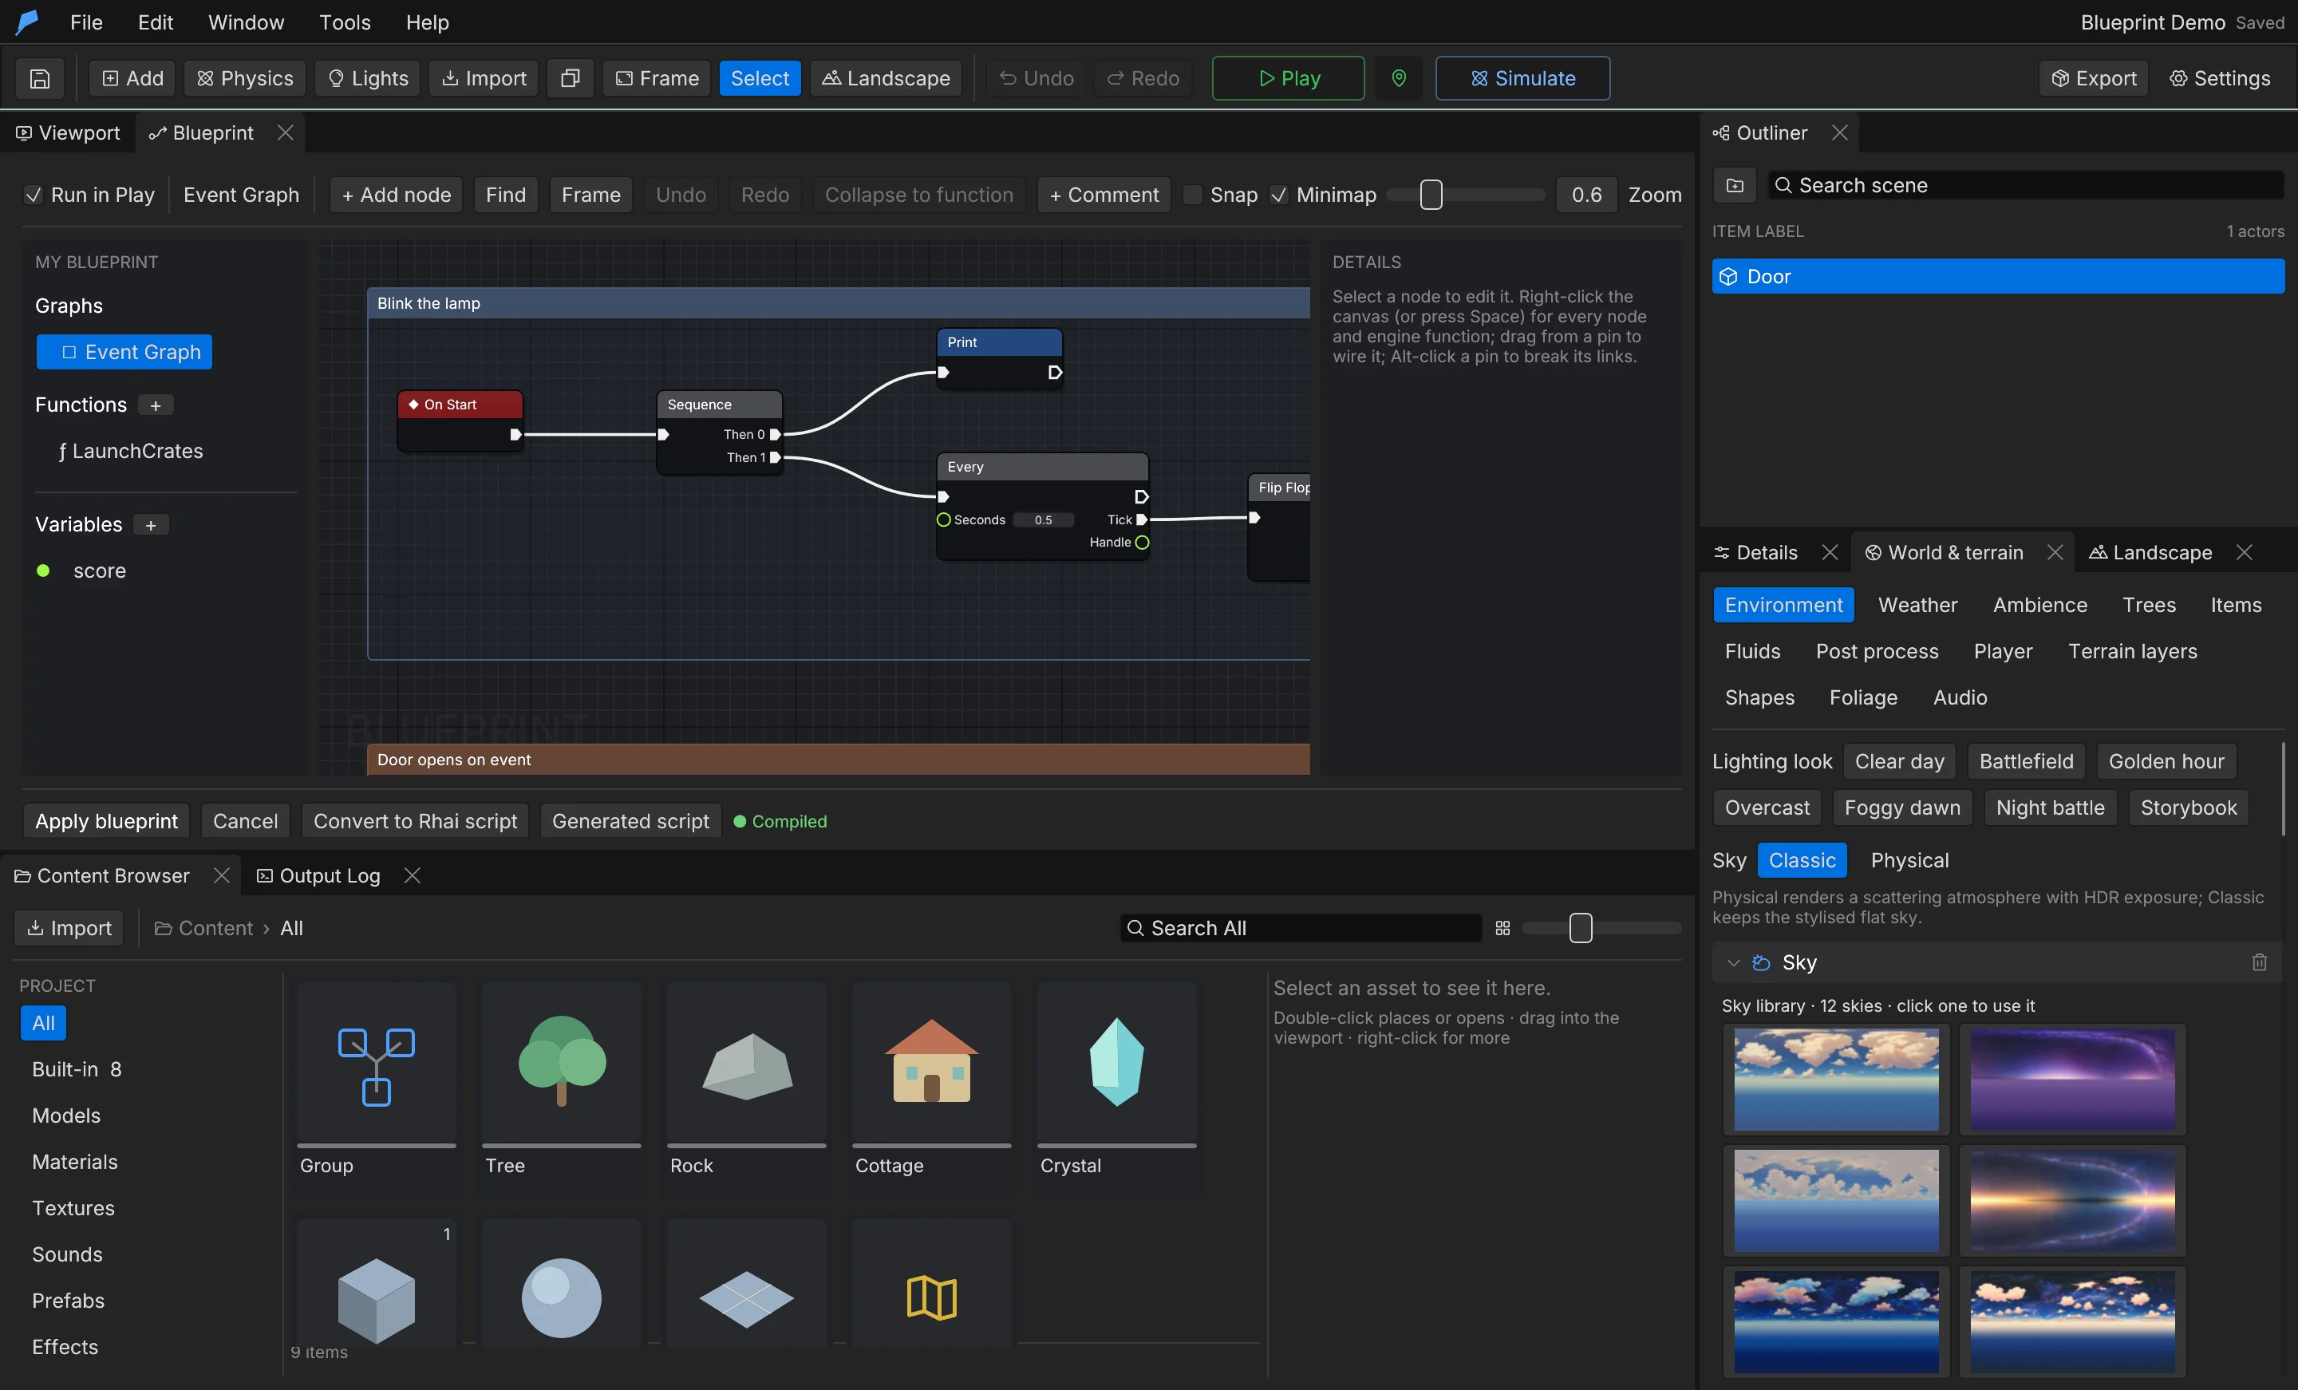The width and height of the screenshot is (2298, 1390).
Task: Select the Select tool toggle
Action: pyautogui.click(x=759, y=78)
